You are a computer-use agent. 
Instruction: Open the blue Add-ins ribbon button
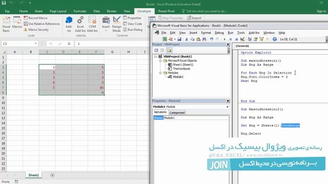69,24
